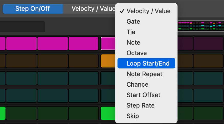This screenshot has height=124, width=224.
Task: Choose Octave edit mode
Action: click(x=136, y=53)
